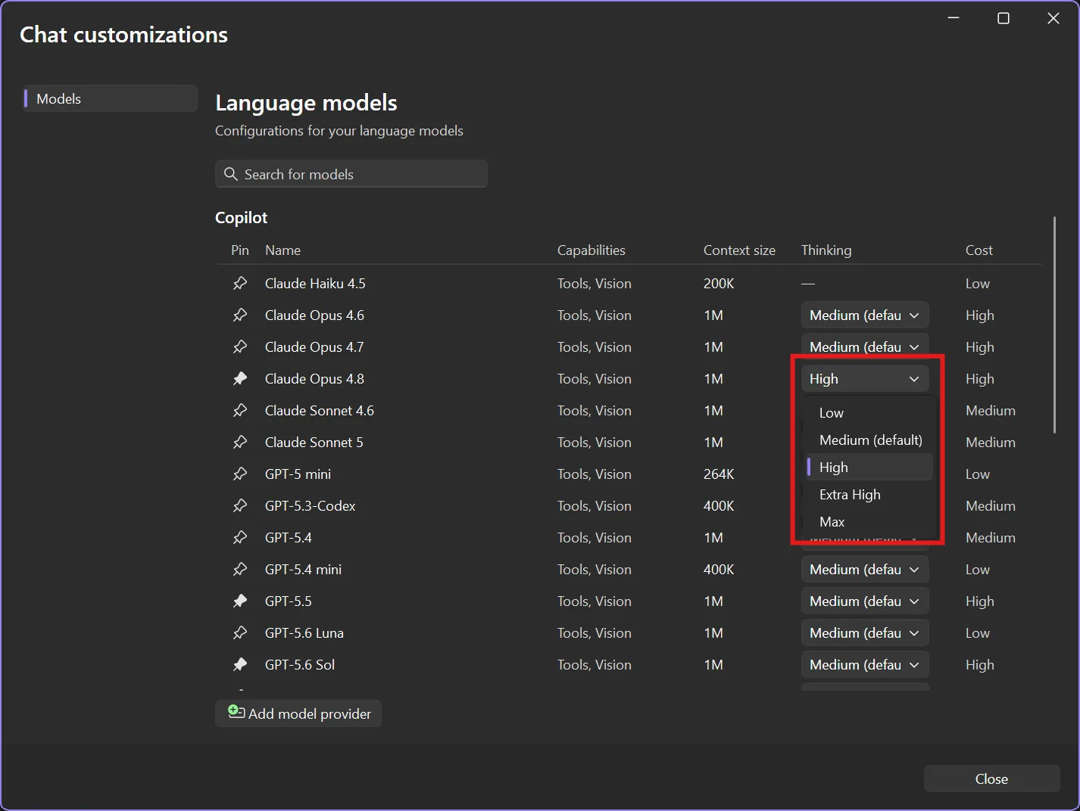The image size is (1080, 811).
Task: Click the Pin column header
Action: 240,250
